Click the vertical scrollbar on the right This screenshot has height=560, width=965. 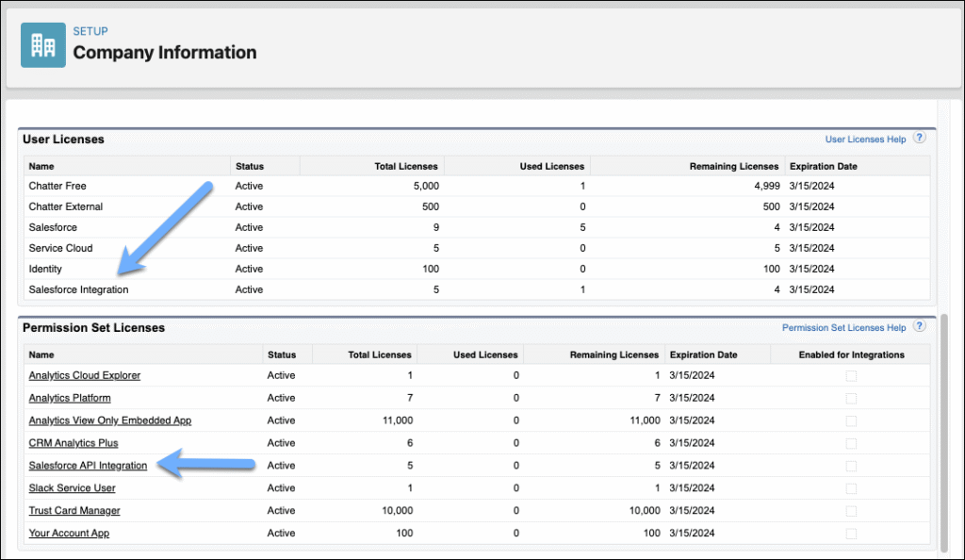click(x=944, y=434)
